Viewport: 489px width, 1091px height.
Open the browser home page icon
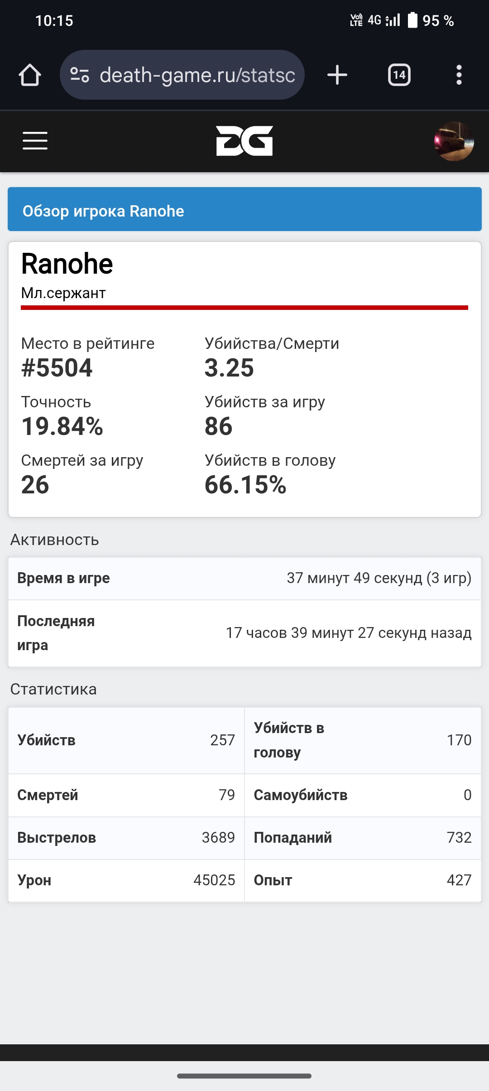[30, 75]
